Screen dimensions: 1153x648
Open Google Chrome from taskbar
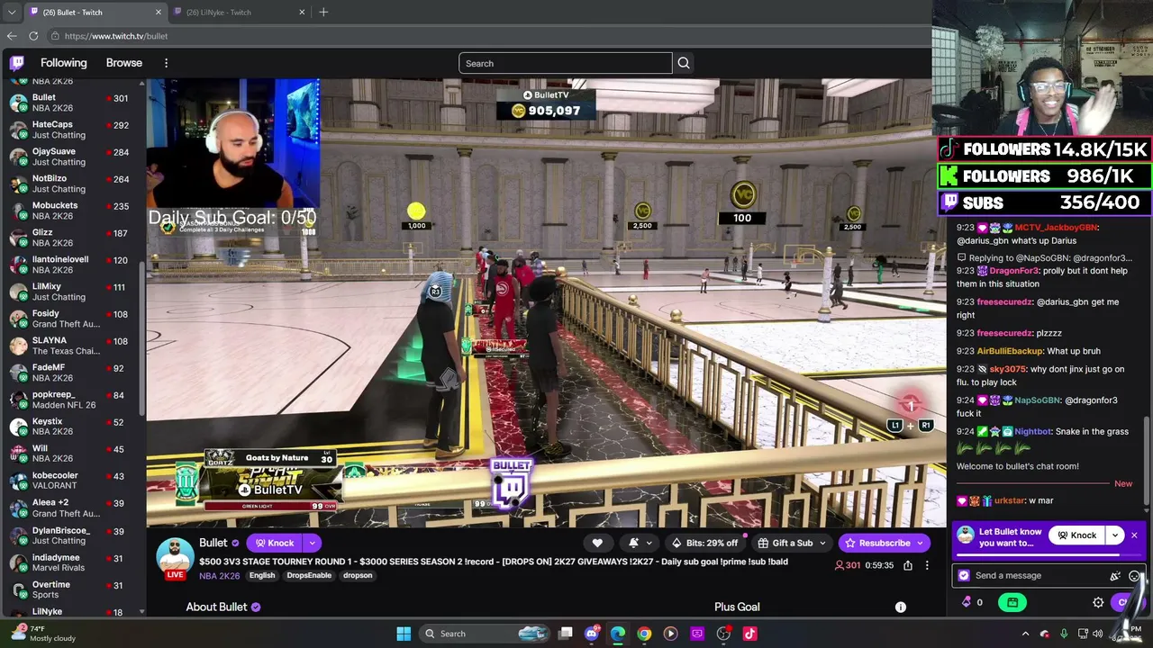(644, 634)
